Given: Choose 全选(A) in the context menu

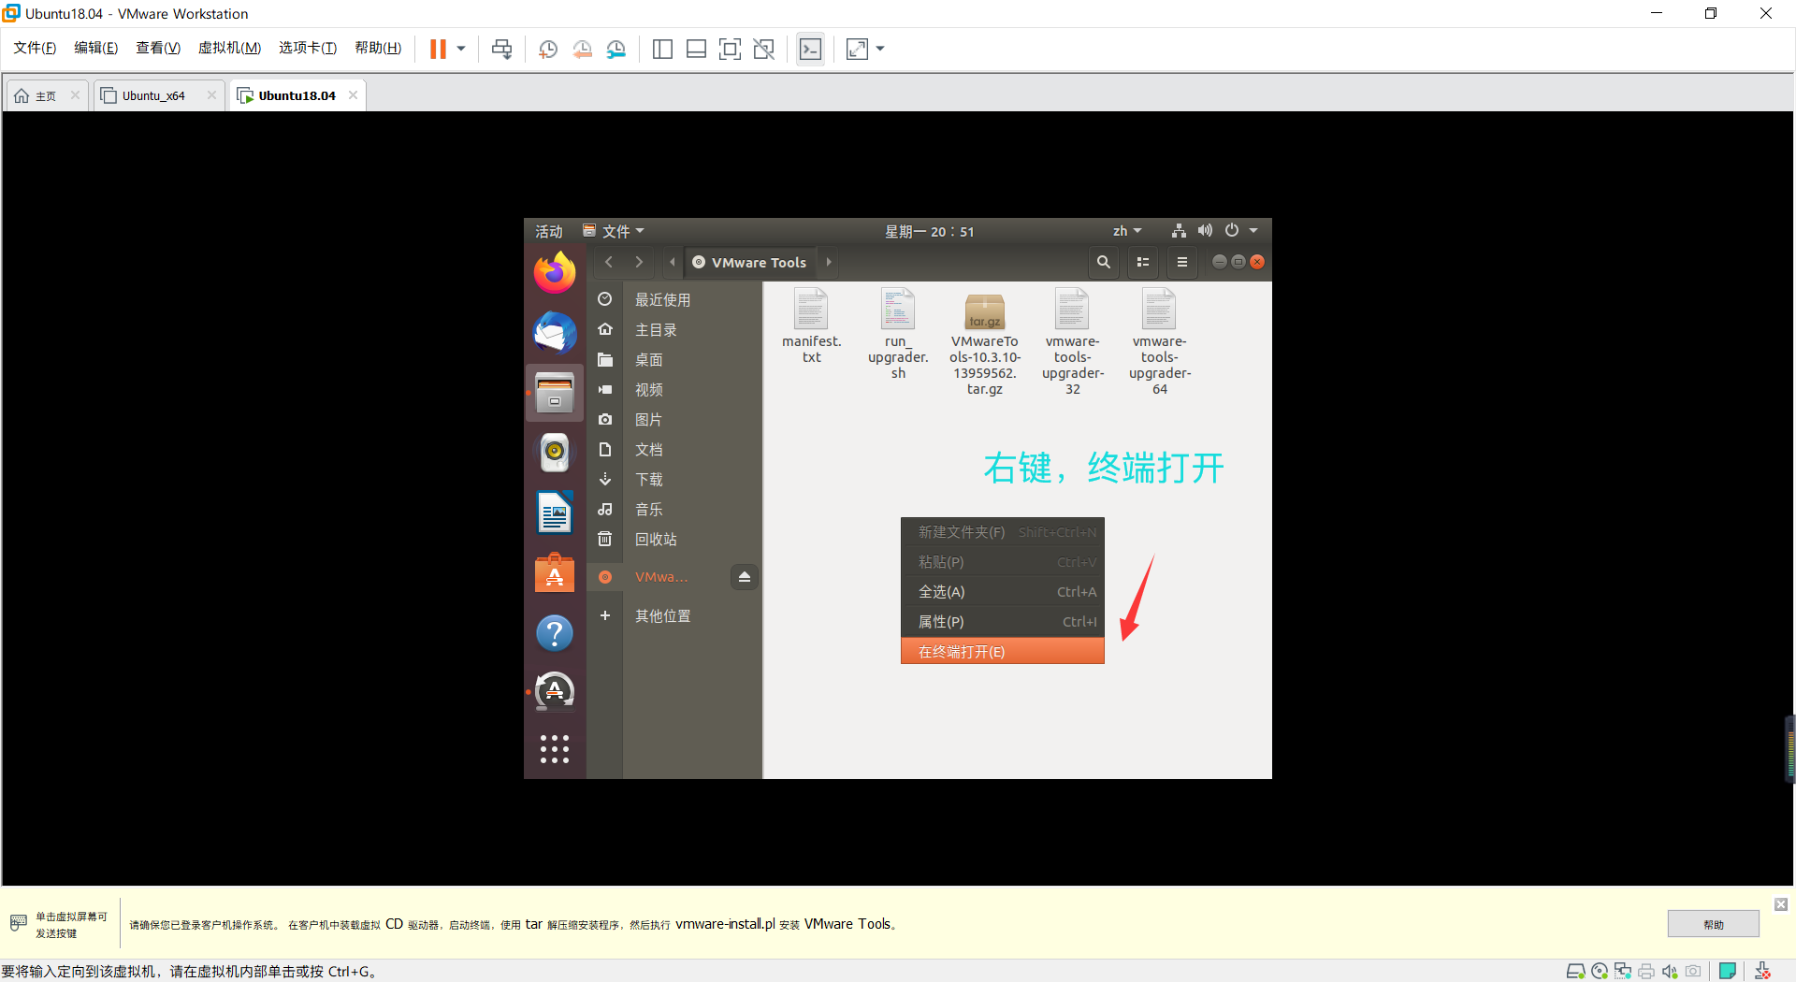Looking at the screenshot, I should 1003,592.
